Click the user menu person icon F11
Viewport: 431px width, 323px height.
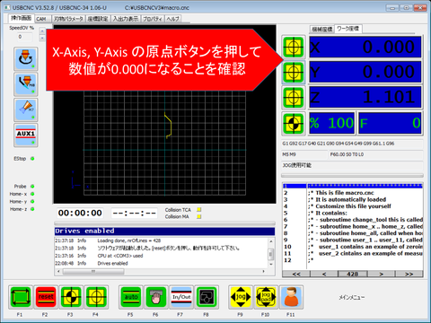point(291,297)
